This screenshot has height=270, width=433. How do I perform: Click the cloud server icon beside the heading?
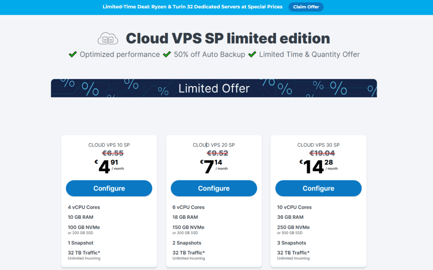108,38
